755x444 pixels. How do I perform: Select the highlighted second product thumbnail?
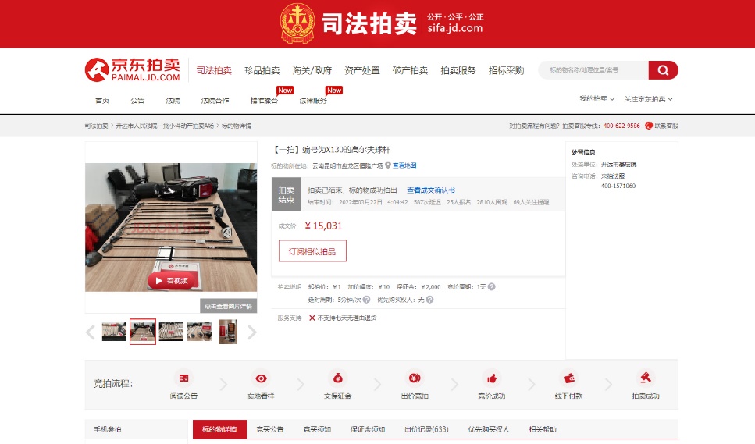coord(143,332)
